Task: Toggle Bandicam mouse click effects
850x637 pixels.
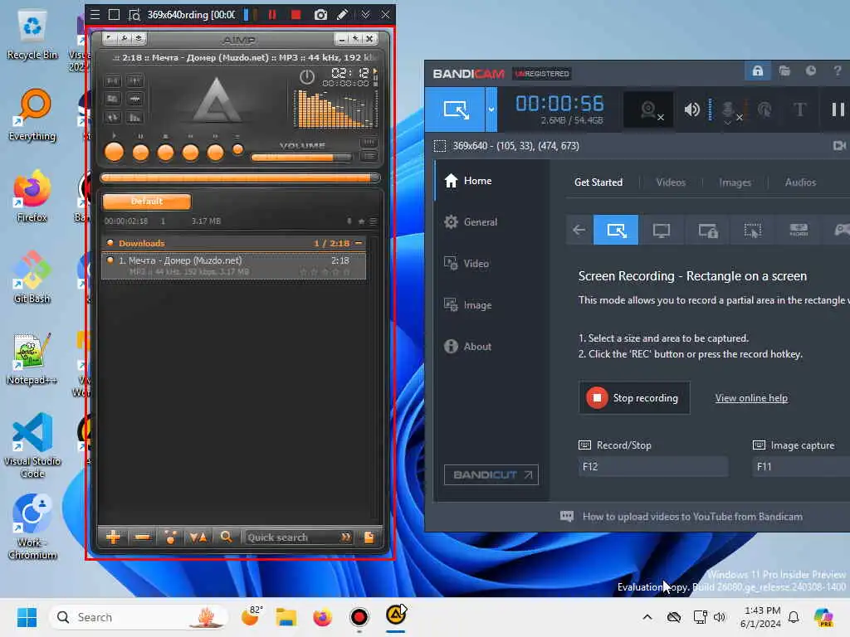Action: 765,110
